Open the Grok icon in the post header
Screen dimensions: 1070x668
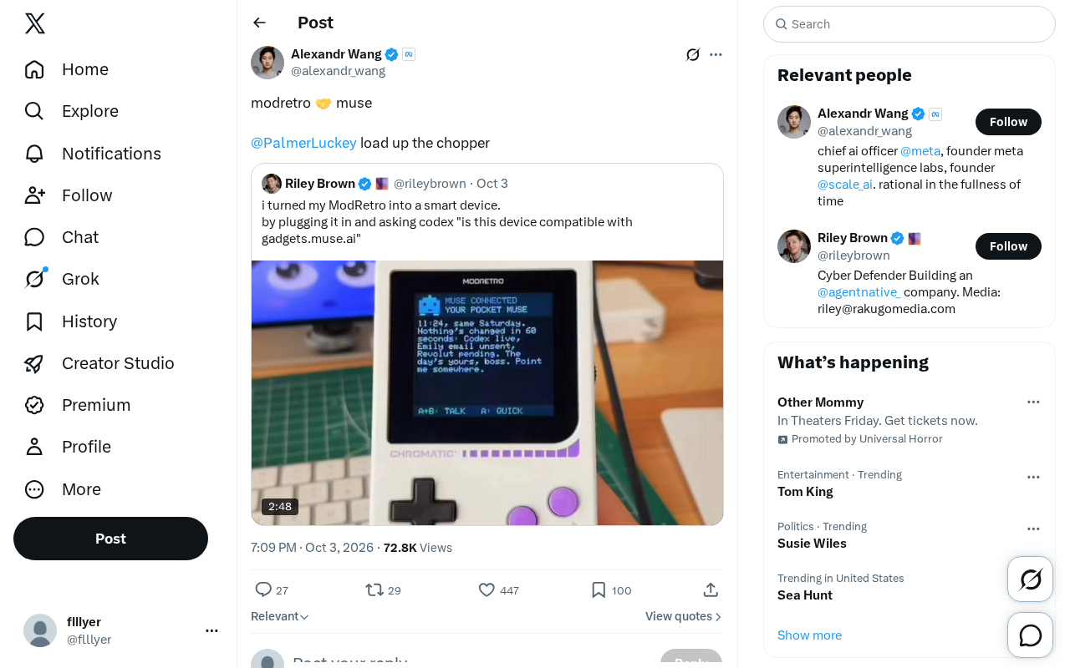tap(693, 55)
